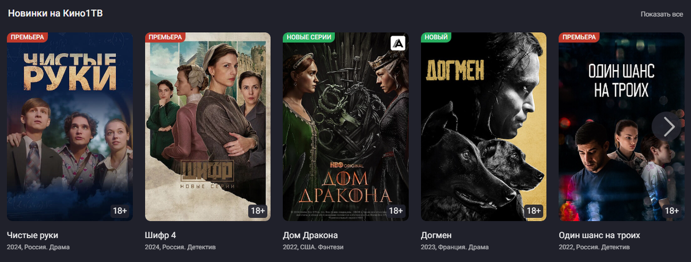Open the Чистые руки title link
The image size is (691, 262).
tap(32, 236)
